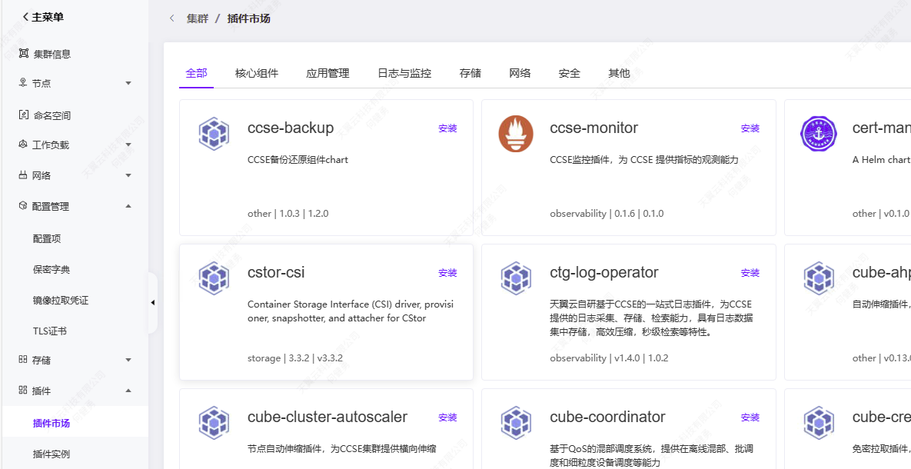This screenshot has width=911, height=469.
Task: Click the 网络 sidebar icon
Action: pos(22,175)
